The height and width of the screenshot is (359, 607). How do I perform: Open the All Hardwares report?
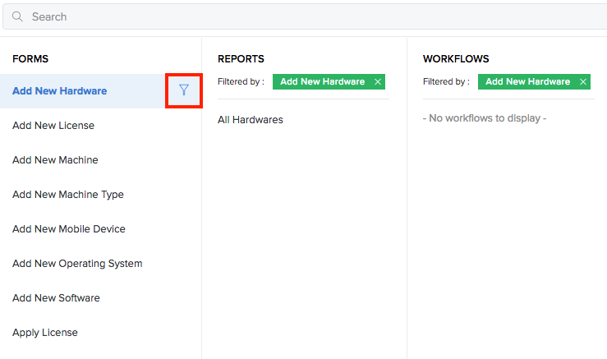(x=251, y=120)
